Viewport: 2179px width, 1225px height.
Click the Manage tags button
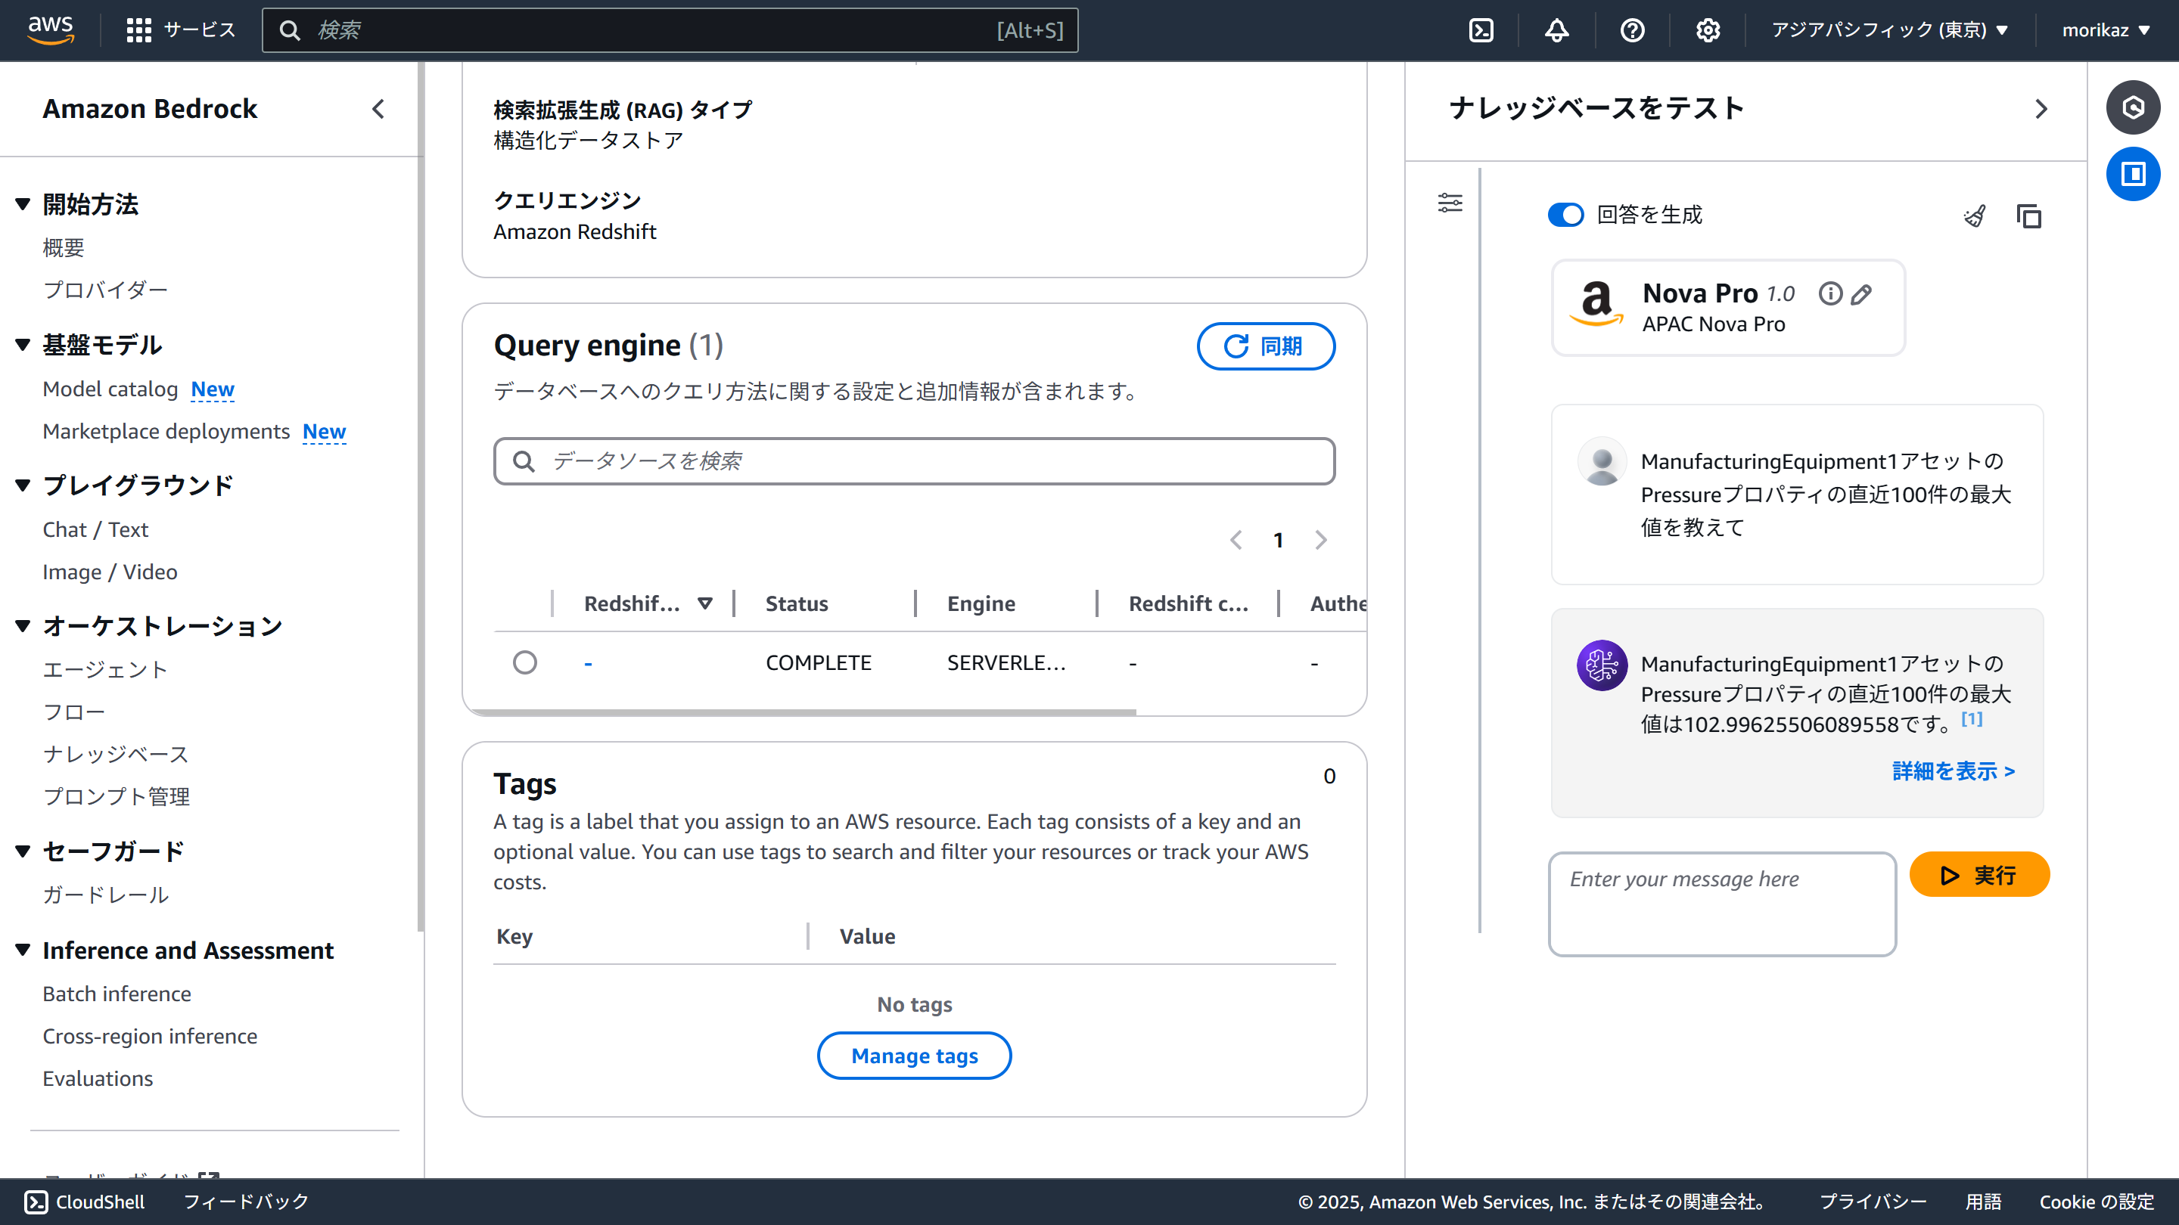[913, 1055]
